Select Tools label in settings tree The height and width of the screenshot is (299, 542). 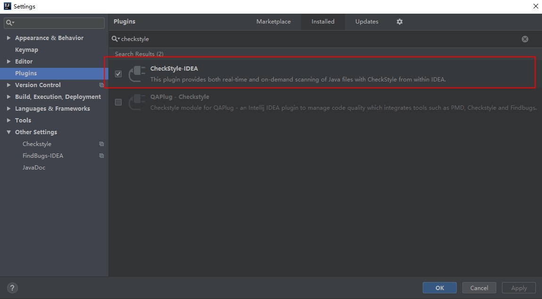23,121
